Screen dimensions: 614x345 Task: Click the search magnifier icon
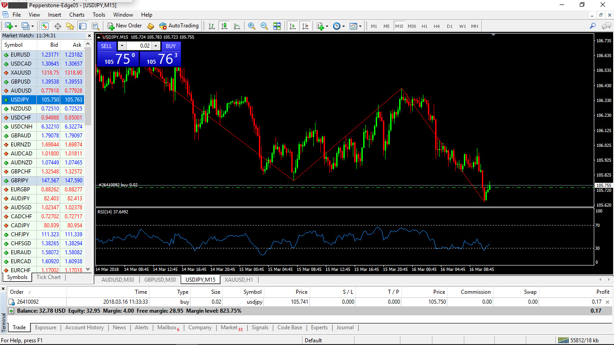pyautogui.click(x=593, y=26)
